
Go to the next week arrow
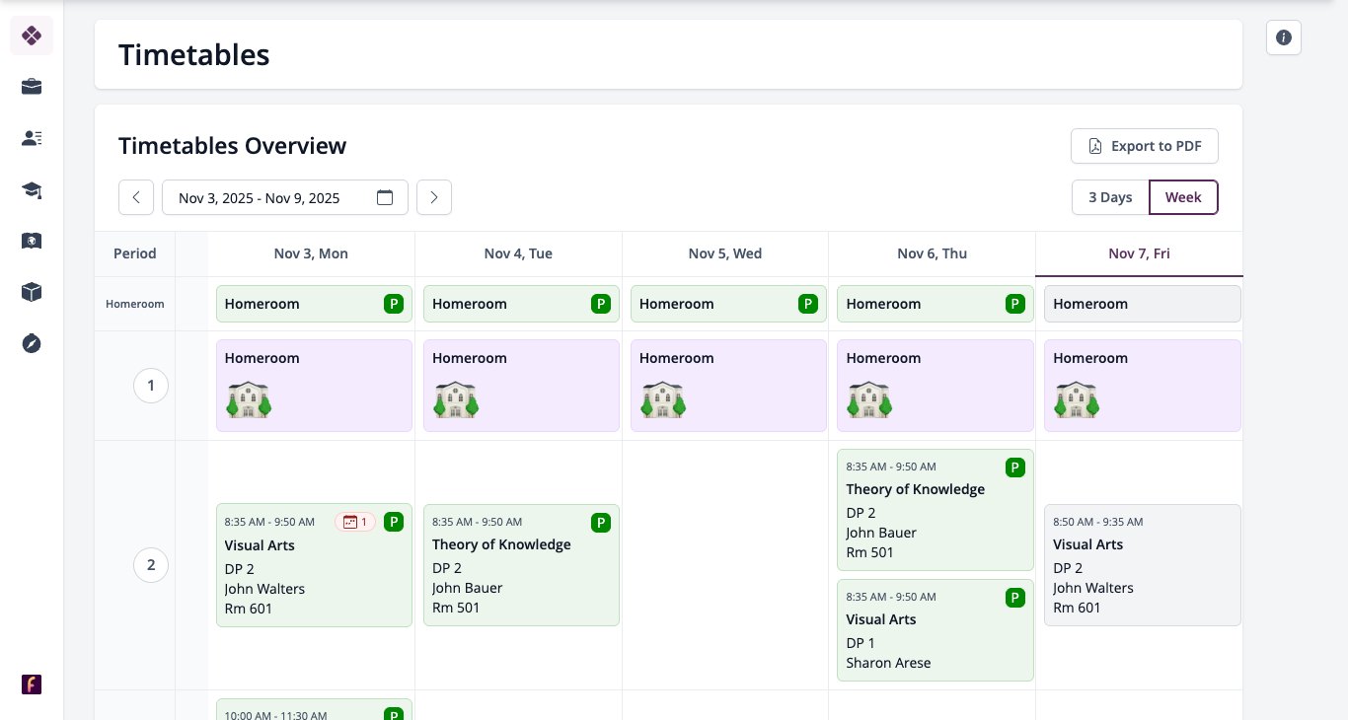tap(434, 197)
